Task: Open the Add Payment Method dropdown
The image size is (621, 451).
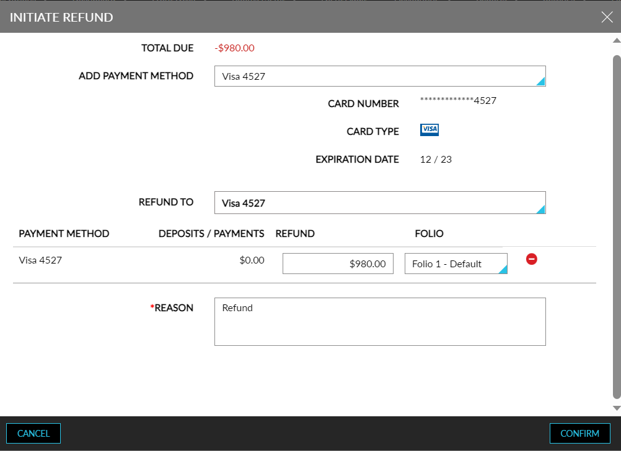Action: (x=379, y=76)
